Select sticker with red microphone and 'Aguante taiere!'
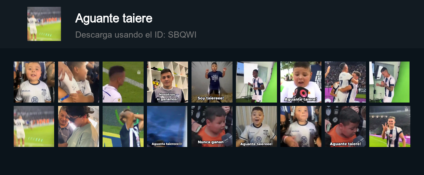The height and width of the screenshot is (175, 424). [x=301, y=82]
